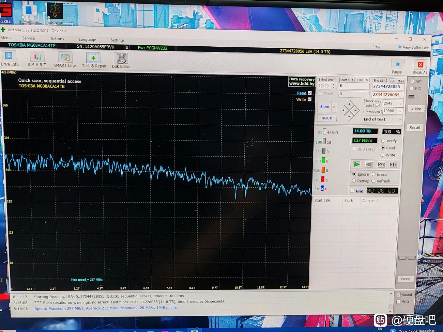Open the Drive Info tool

coord(9,59)
